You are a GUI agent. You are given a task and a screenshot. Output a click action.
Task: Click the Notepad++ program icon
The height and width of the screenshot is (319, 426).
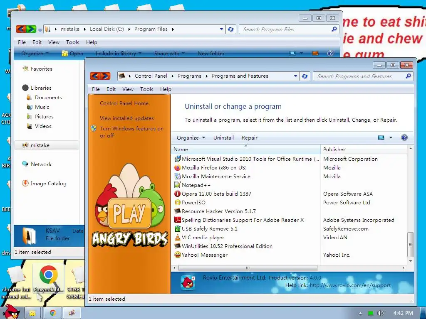tap(177, 185)
